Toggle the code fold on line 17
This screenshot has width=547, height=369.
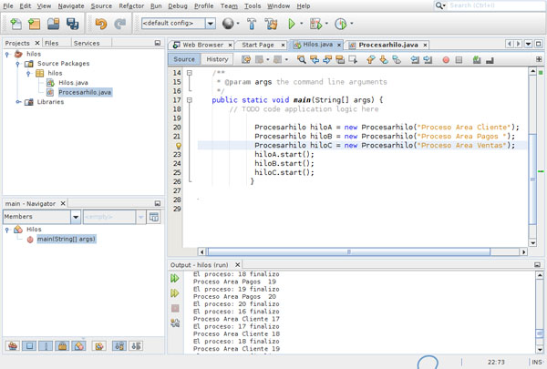(x=190, y=100)
